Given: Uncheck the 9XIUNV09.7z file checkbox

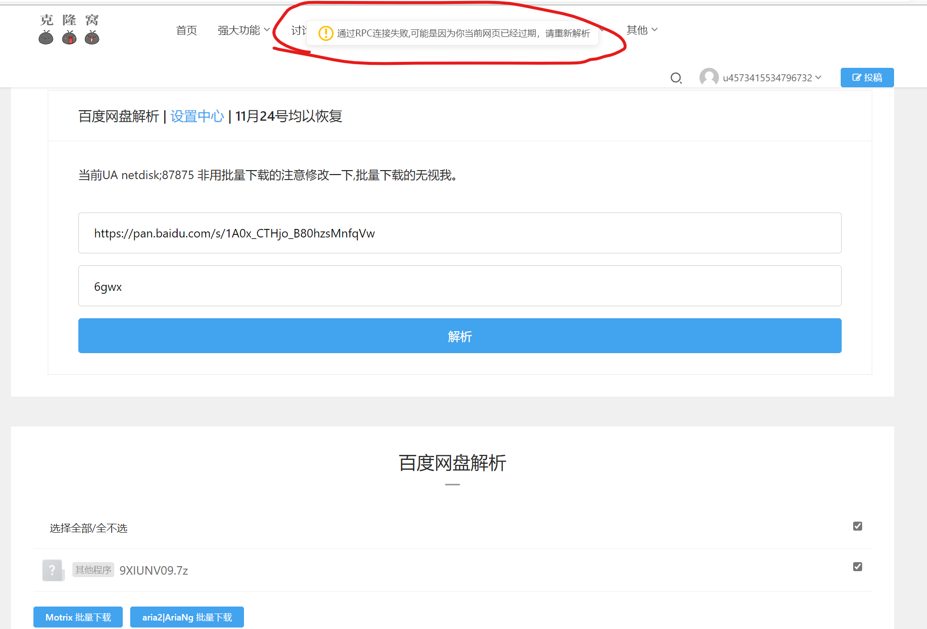Looking at the screenshot, I should [858, 567].
